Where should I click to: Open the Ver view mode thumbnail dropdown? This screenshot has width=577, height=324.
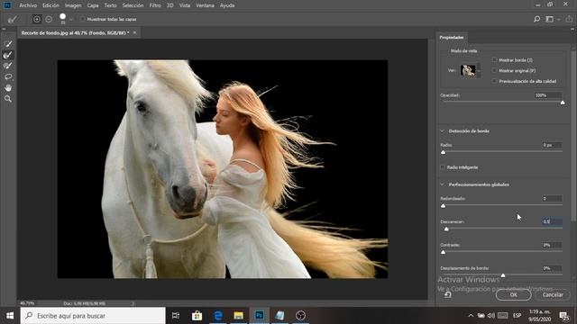pos(470,70)
